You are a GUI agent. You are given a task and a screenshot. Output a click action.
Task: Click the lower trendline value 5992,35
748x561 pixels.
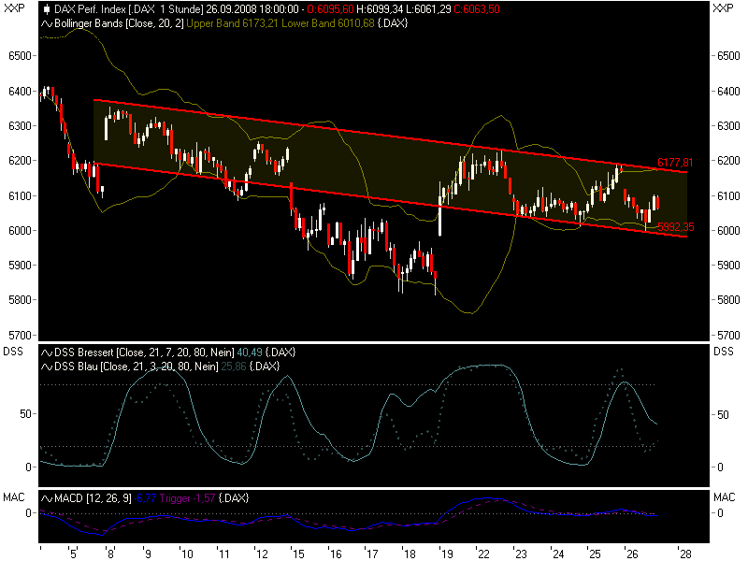pos(676,227)
